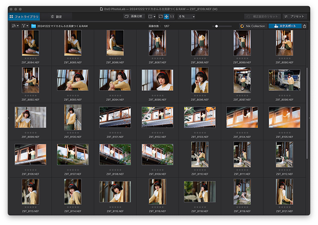Click the fit-to-screen zoom icon

(161, 17)
